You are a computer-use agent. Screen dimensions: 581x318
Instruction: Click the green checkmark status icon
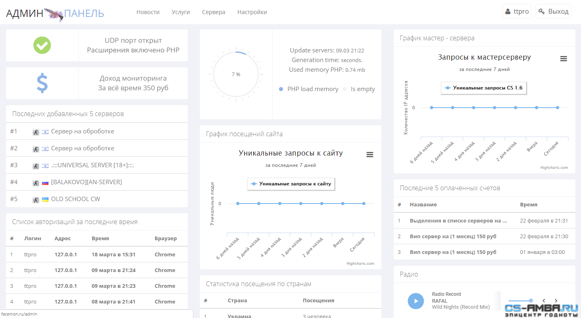click(x=42, y=45)
